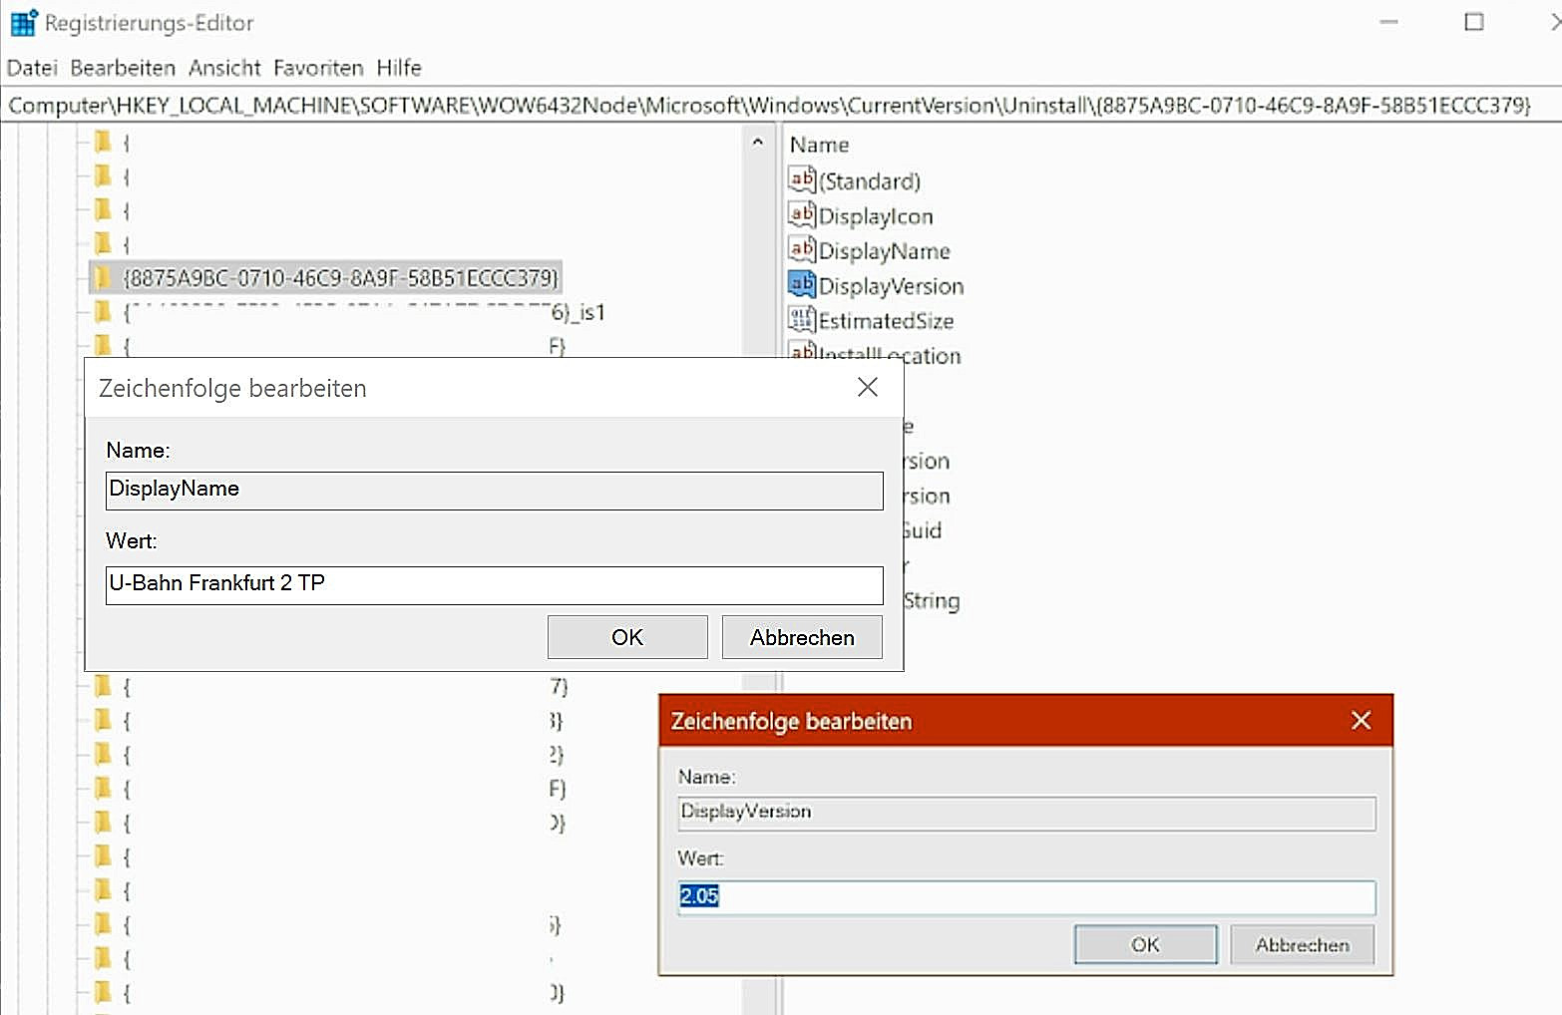The width and height of the screenshot is (1562, 1015).
Task: Click the registry path address bar
Action: point(781,105)
